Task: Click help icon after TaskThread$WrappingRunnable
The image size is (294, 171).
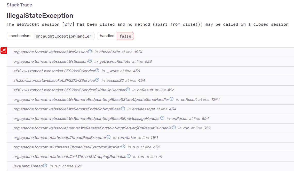Action: click(129, 156)
